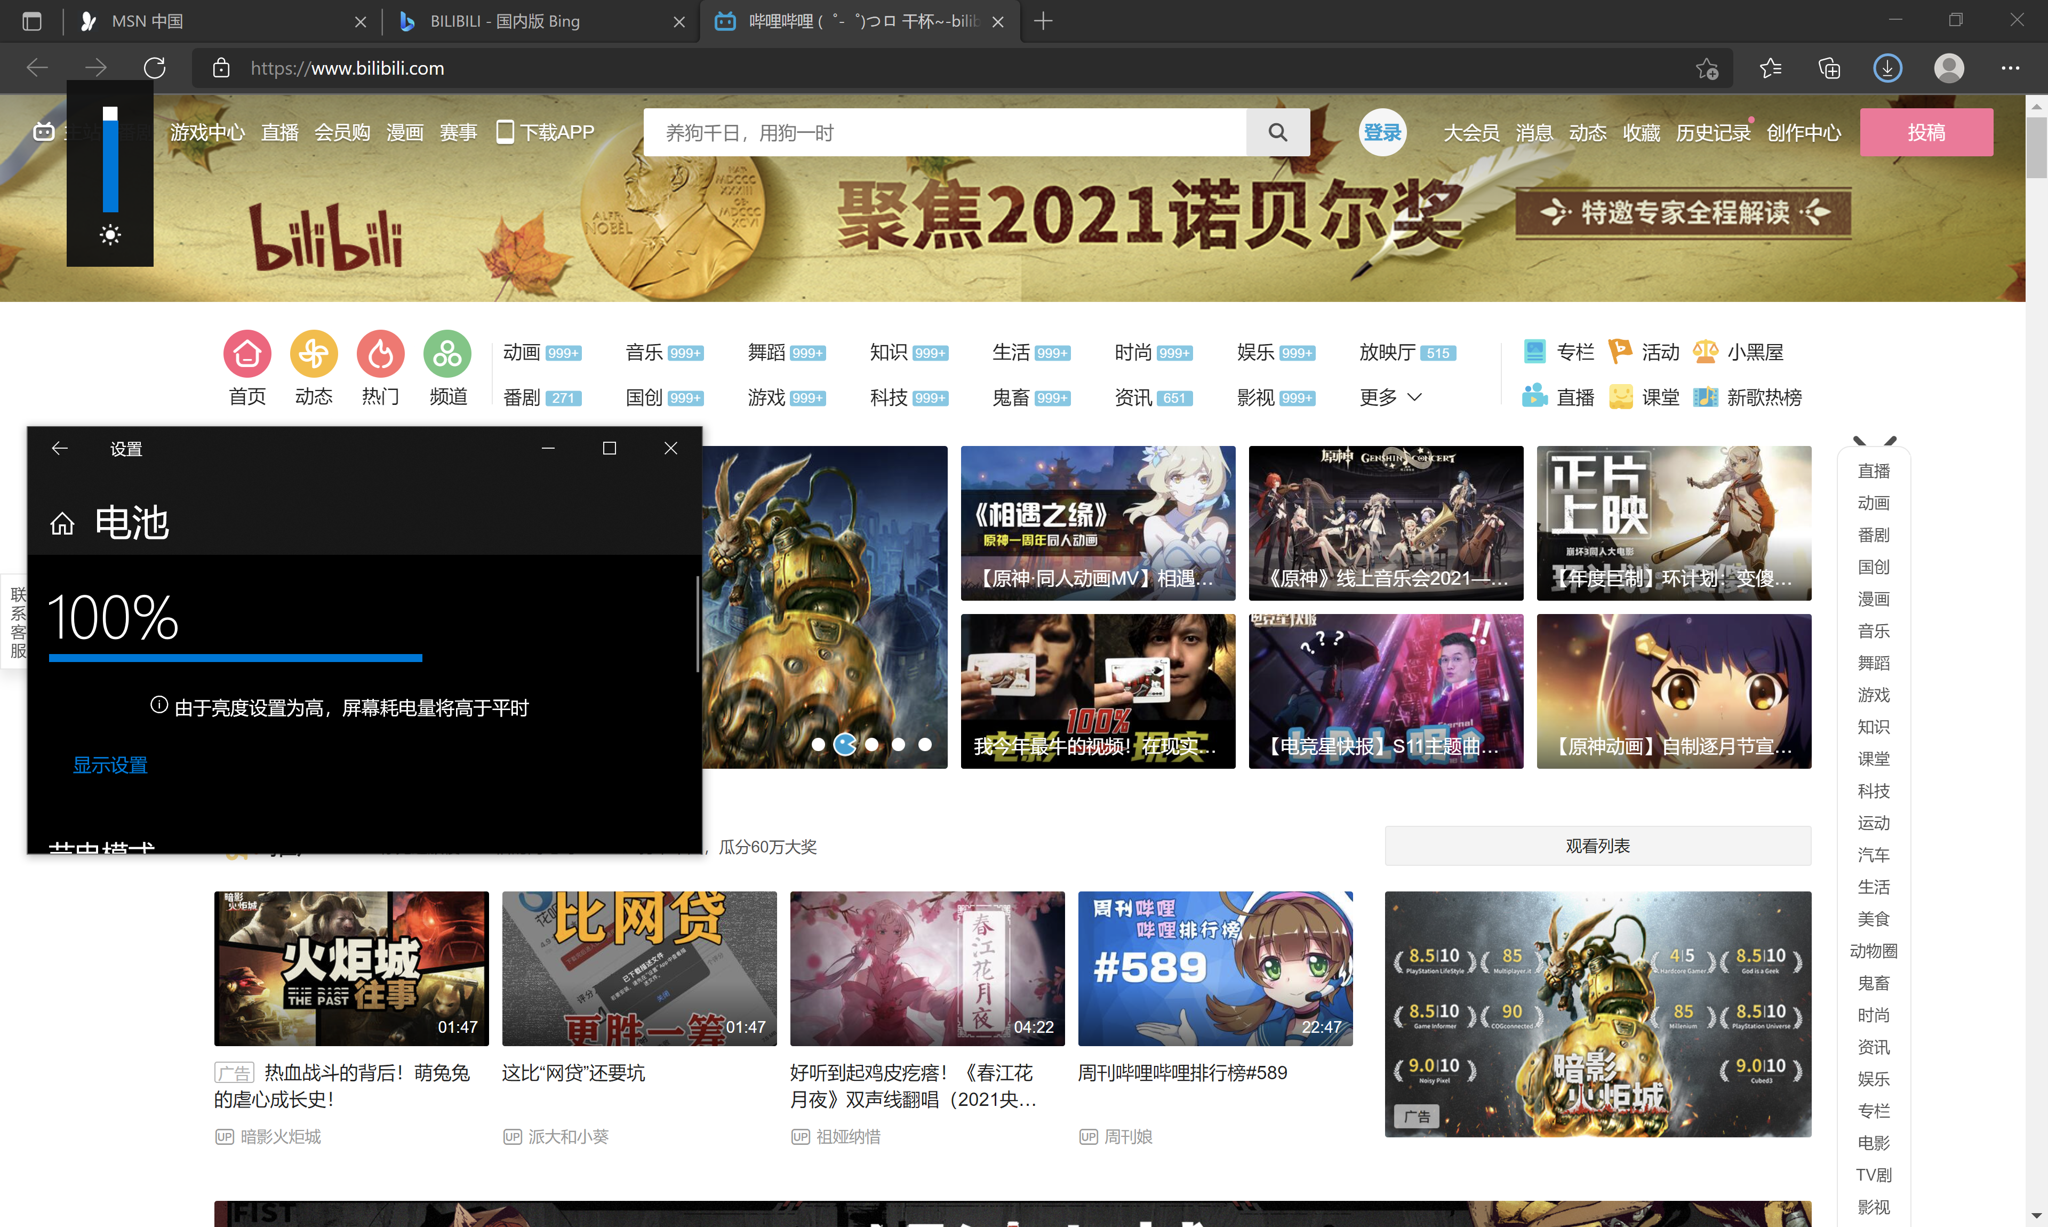Screen dimensions: 2048x1227
Task: Jump to 番剧 in right sidebar list
Action: [1874, 535]
